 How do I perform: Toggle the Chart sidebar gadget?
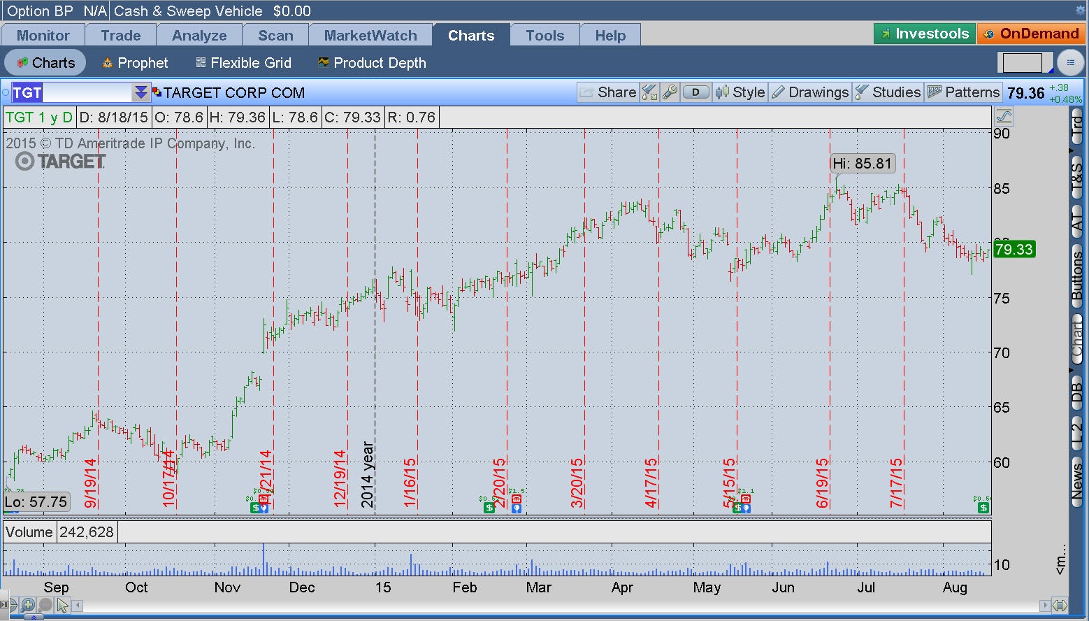click(x=1077, y=339)
